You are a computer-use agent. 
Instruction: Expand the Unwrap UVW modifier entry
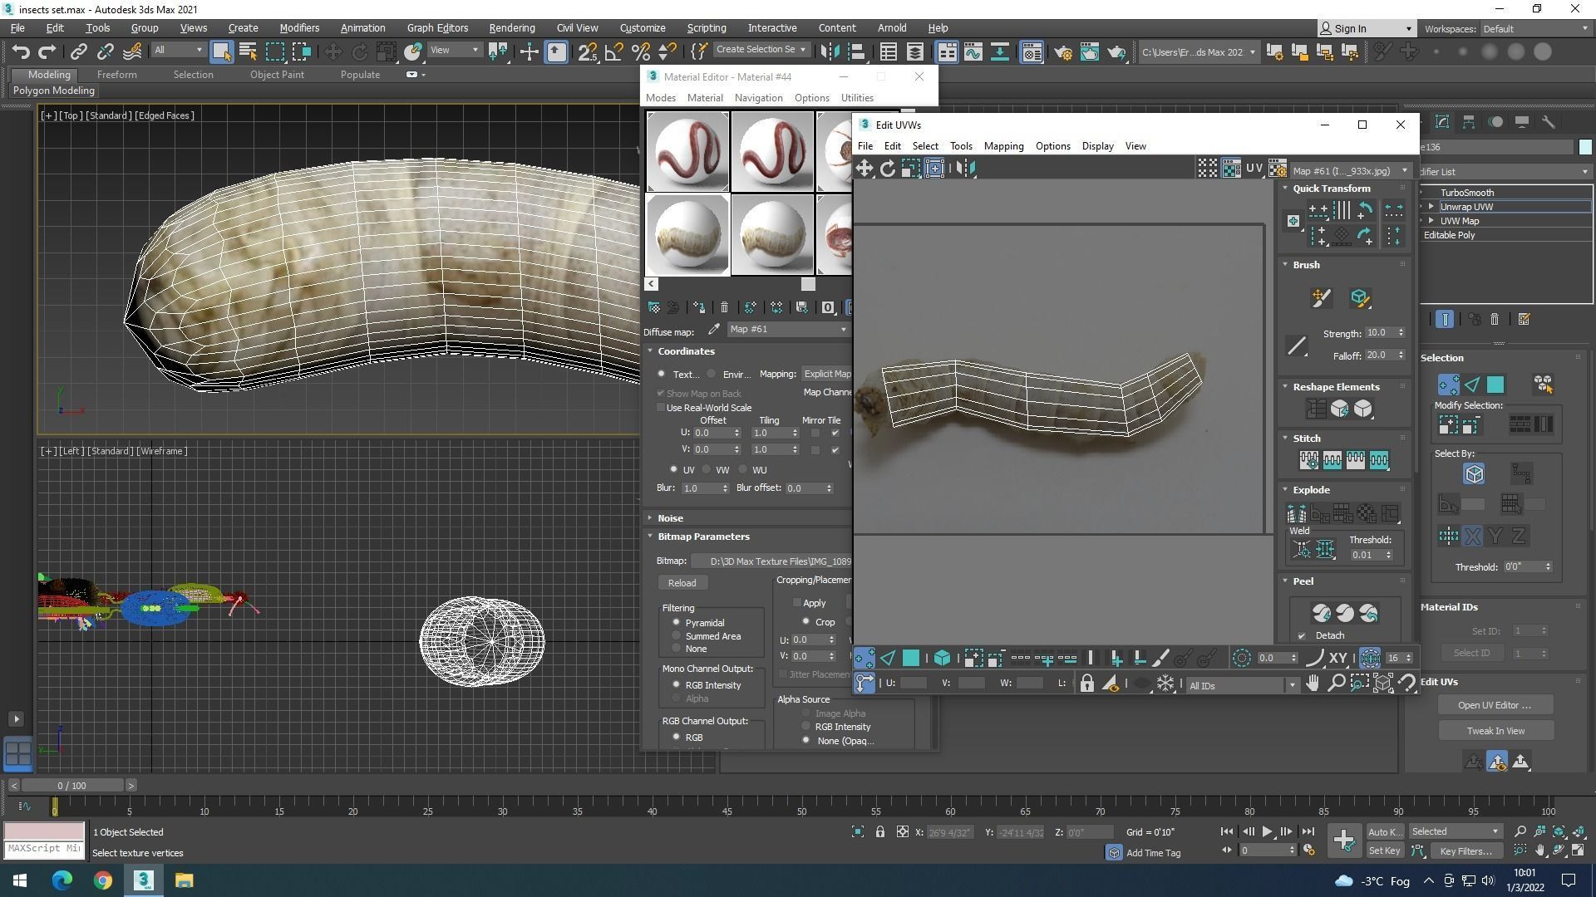(1431, 207)
